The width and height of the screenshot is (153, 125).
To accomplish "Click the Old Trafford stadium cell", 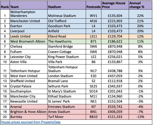I will tap(67, 21).
